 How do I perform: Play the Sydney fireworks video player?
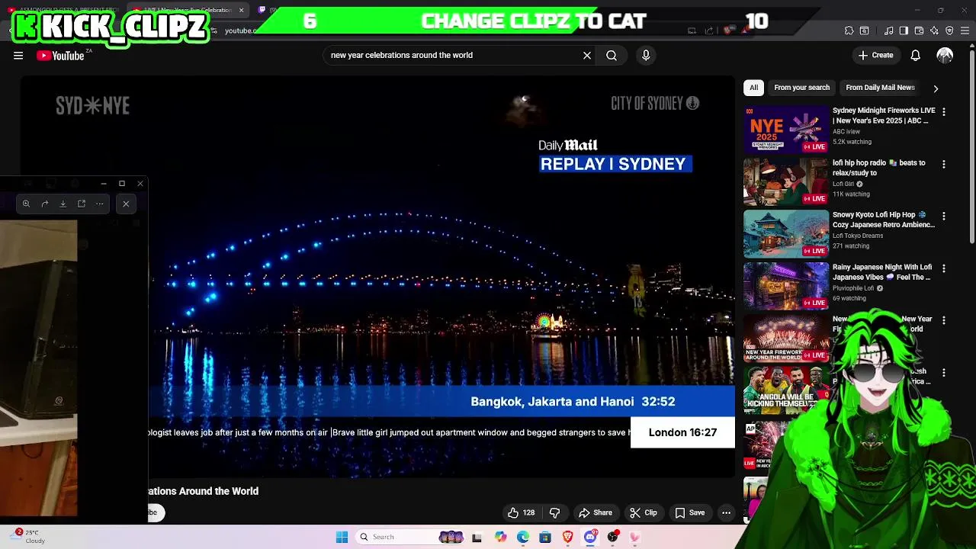tap(377, 277)
